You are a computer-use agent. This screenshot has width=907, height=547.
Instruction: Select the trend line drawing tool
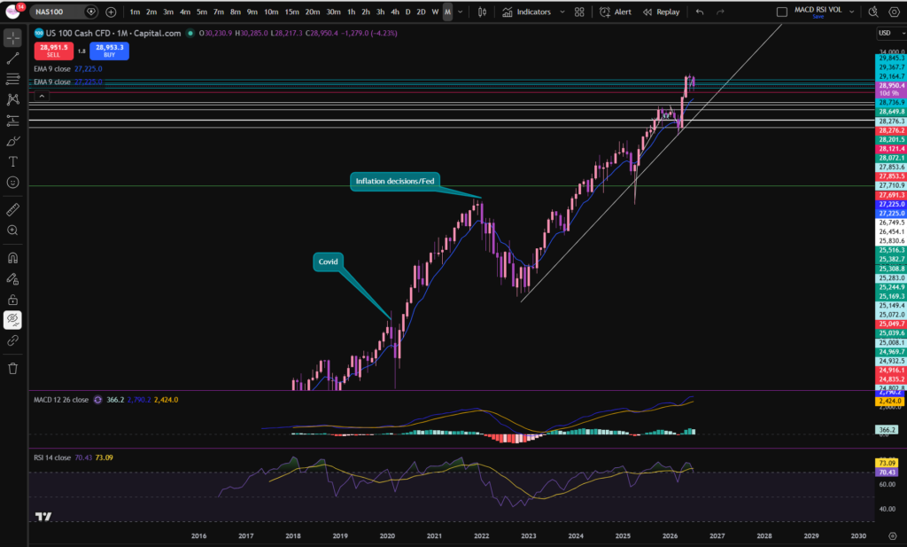click(12, 59)
